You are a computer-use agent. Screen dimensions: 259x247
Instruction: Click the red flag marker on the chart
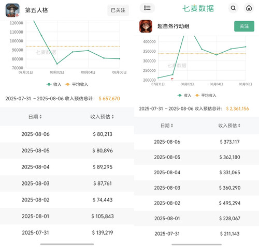[172, 79]
